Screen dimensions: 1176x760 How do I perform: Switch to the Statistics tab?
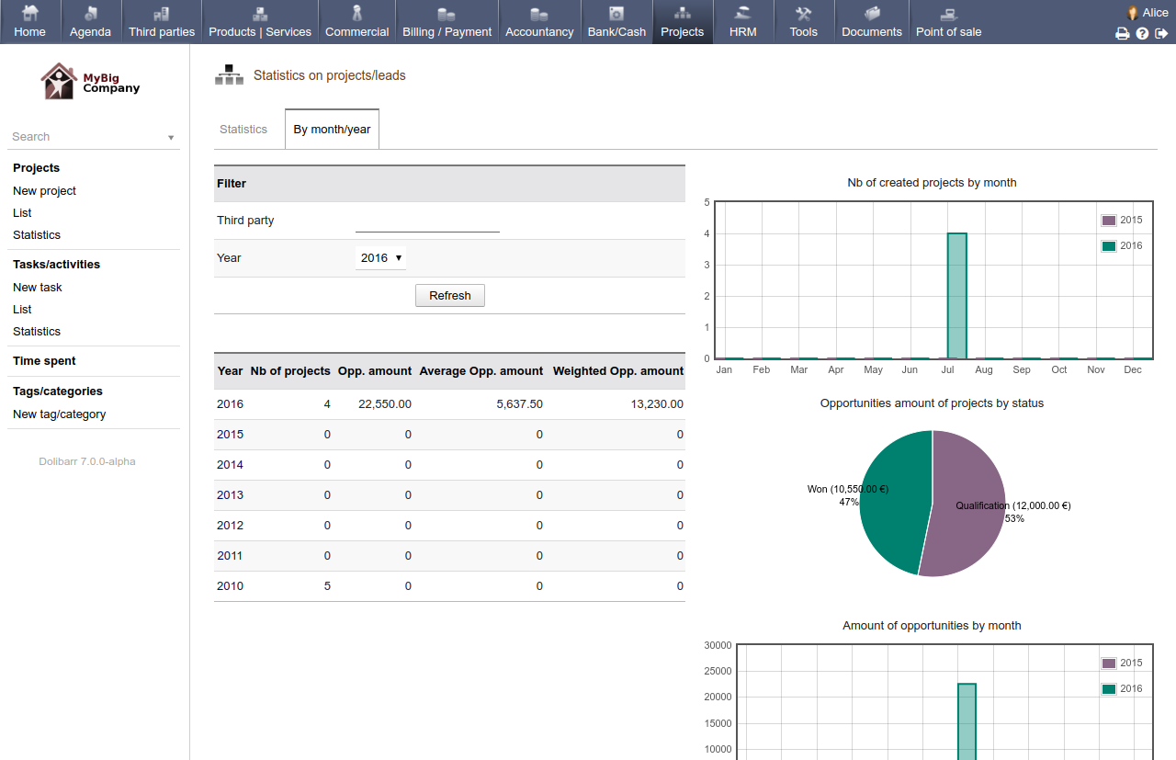[x=243, y=130]
